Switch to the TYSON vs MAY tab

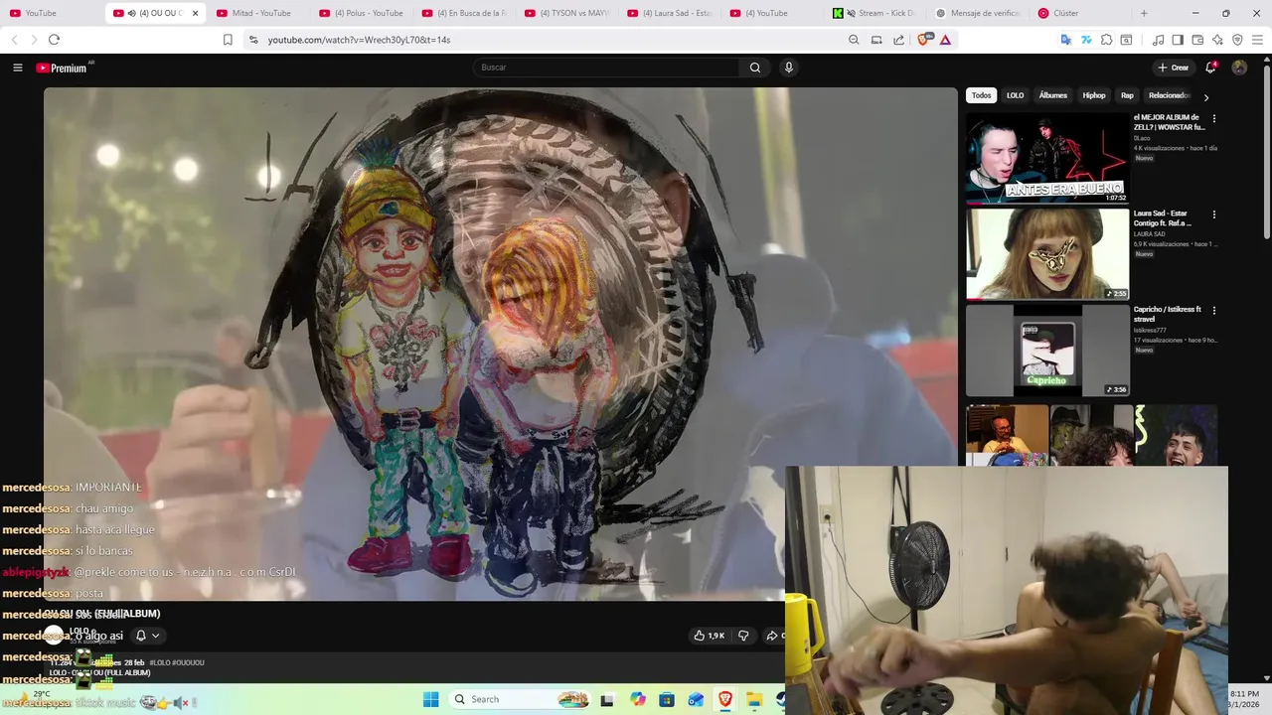(x=567, y=13)
